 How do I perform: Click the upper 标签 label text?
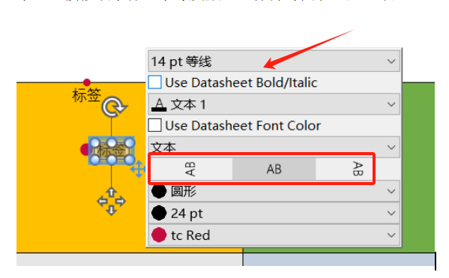(x=86, y=95)
